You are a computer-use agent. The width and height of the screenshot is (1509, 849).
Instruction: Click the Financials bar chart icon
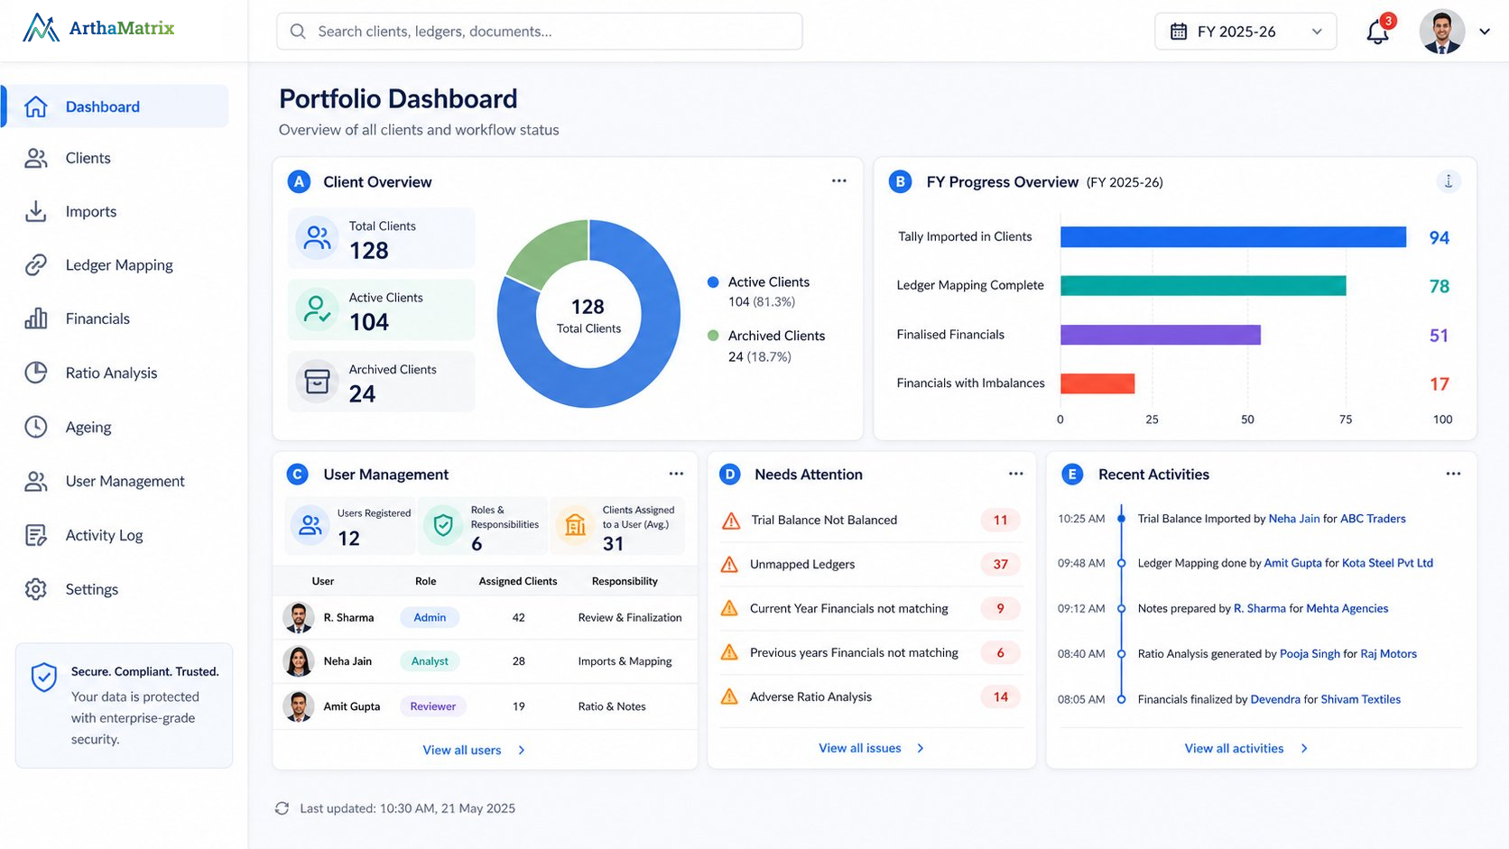(36, 318)
